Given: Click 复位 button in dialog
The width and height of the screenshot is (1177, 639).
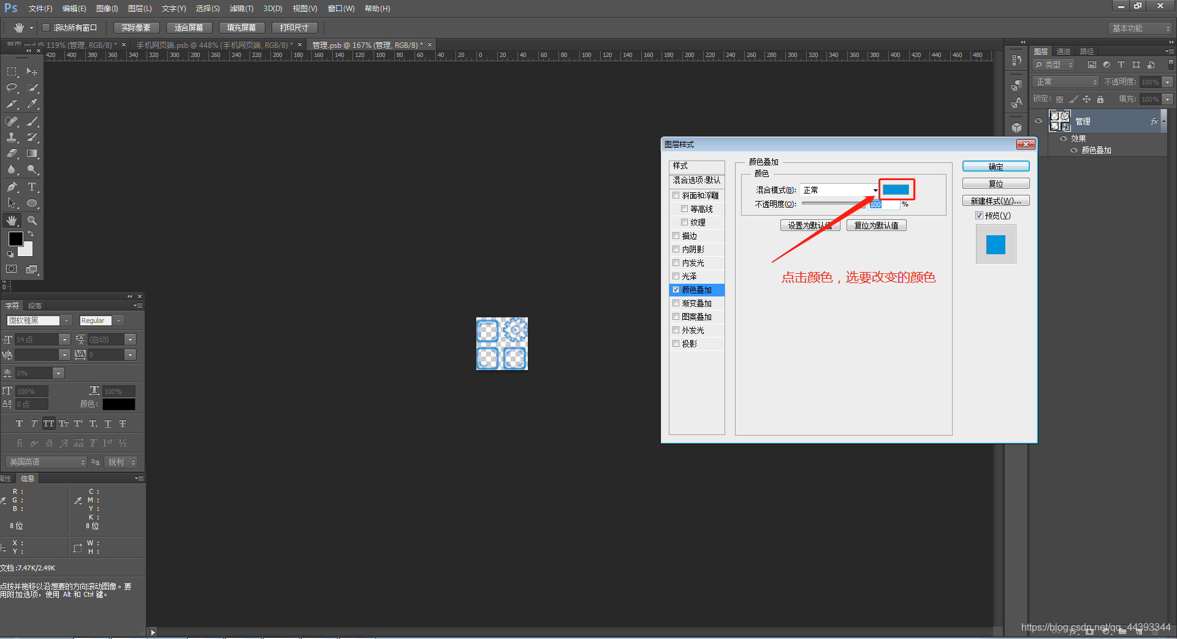Looking at the screenshot, I should coord(996,184).
